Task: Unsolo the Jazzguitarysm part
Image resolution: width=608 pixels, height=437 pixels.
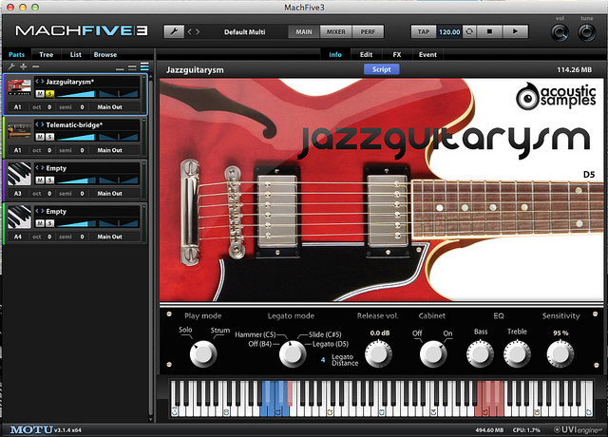Action: 49,93
